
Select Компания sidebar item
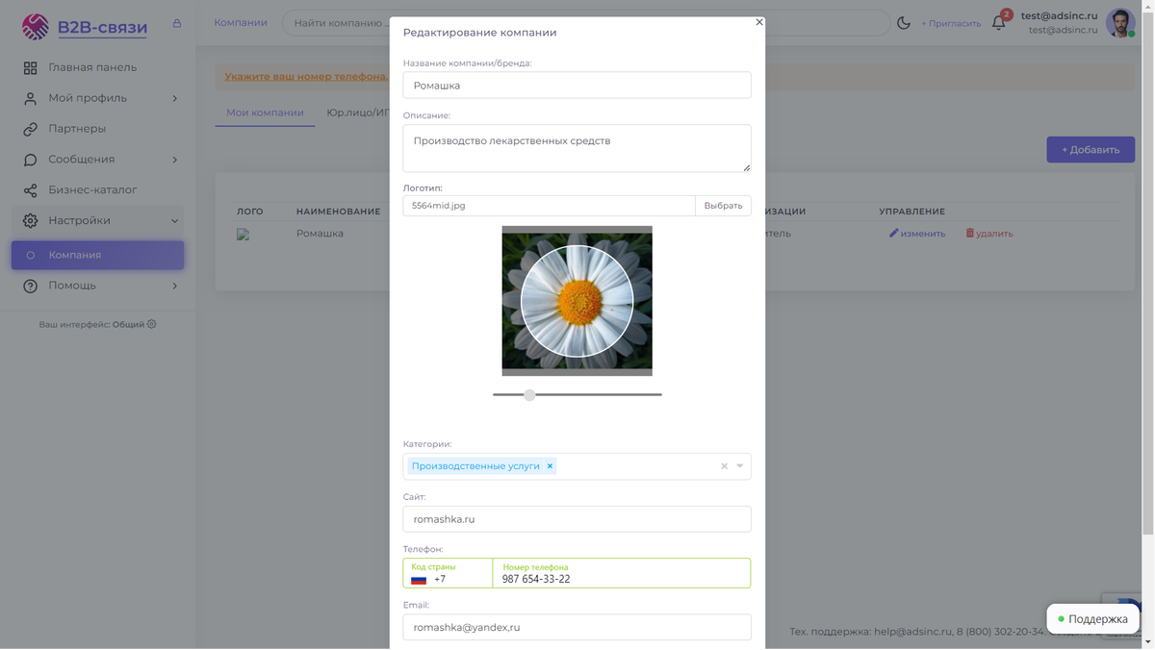[x=98, y=255]
